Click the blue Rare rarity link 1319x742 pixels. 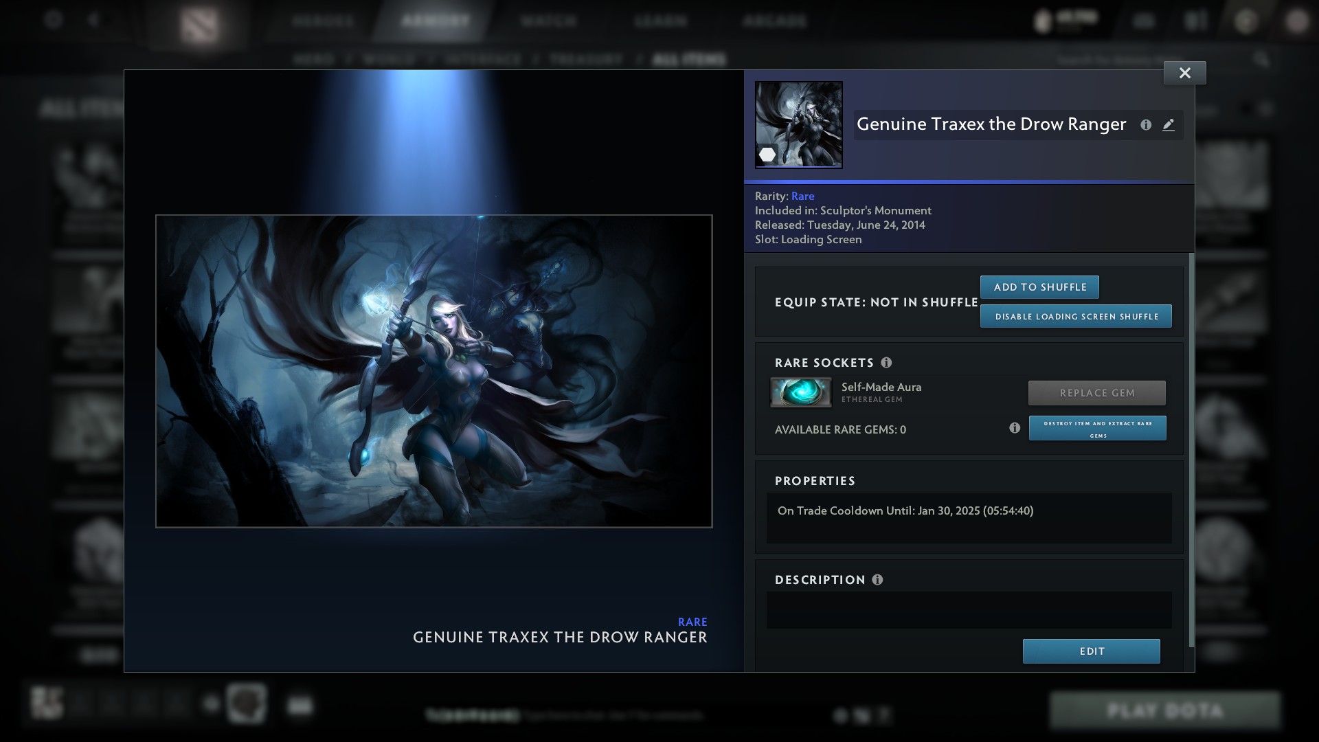802,196
